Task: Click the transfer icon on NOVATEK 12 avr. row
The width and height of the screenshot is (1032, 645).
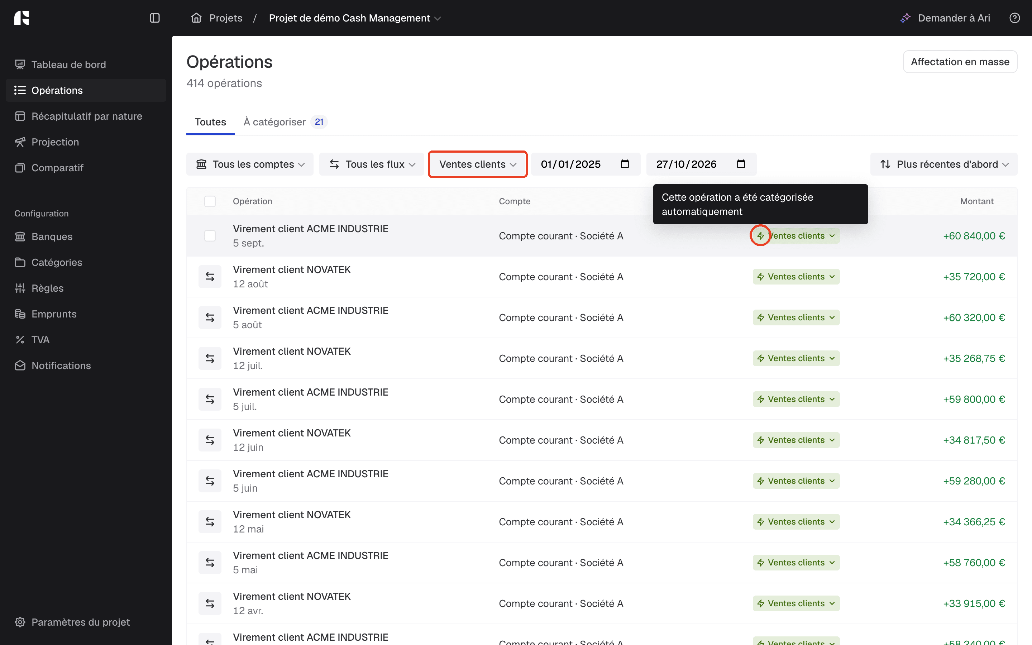Action: [x=210, y=603]
